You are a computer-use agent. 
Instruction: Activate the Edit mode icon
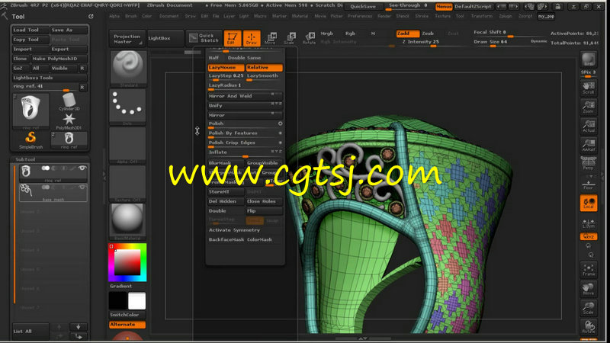point(233,38)
